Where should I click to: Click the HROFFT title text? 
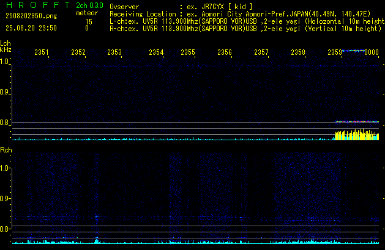point(38,5)
